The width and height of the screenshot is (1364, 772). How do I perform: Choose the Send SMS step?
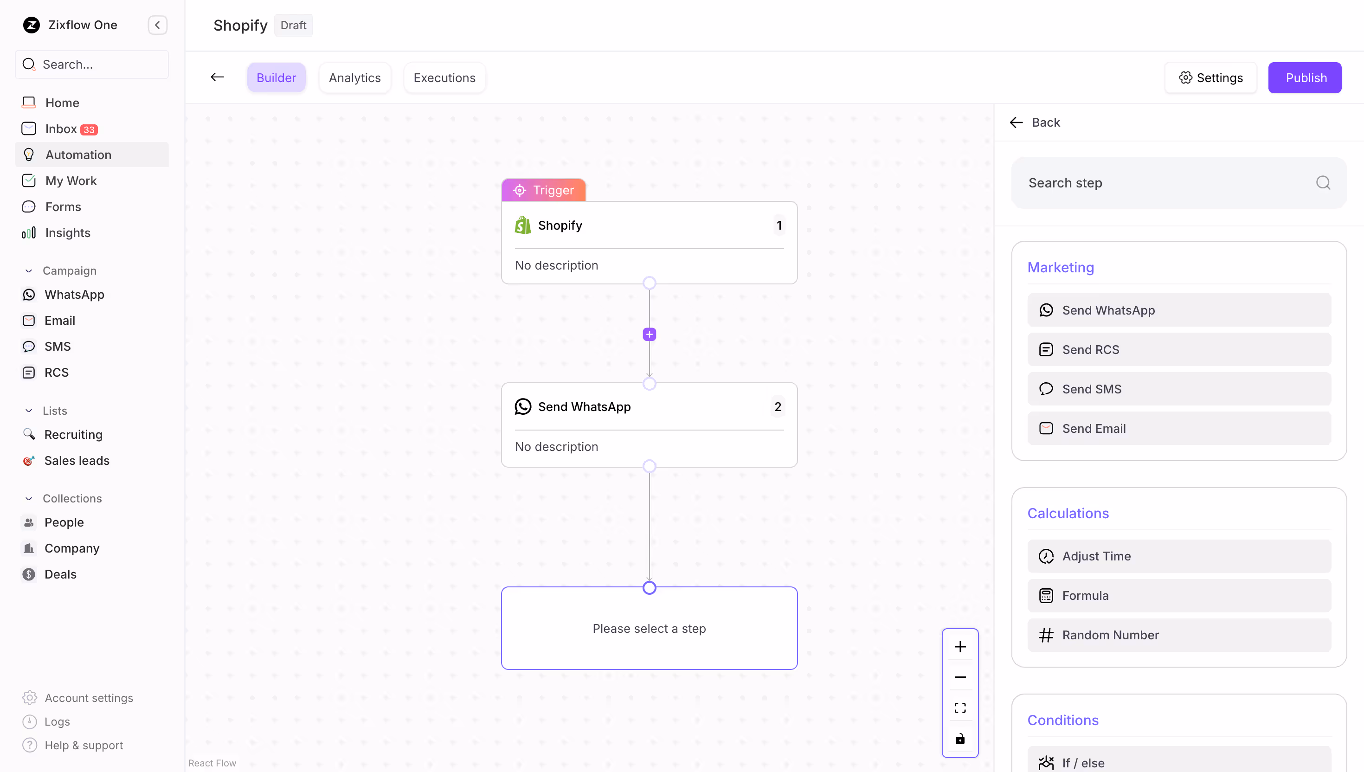(x=1178, y=389)
